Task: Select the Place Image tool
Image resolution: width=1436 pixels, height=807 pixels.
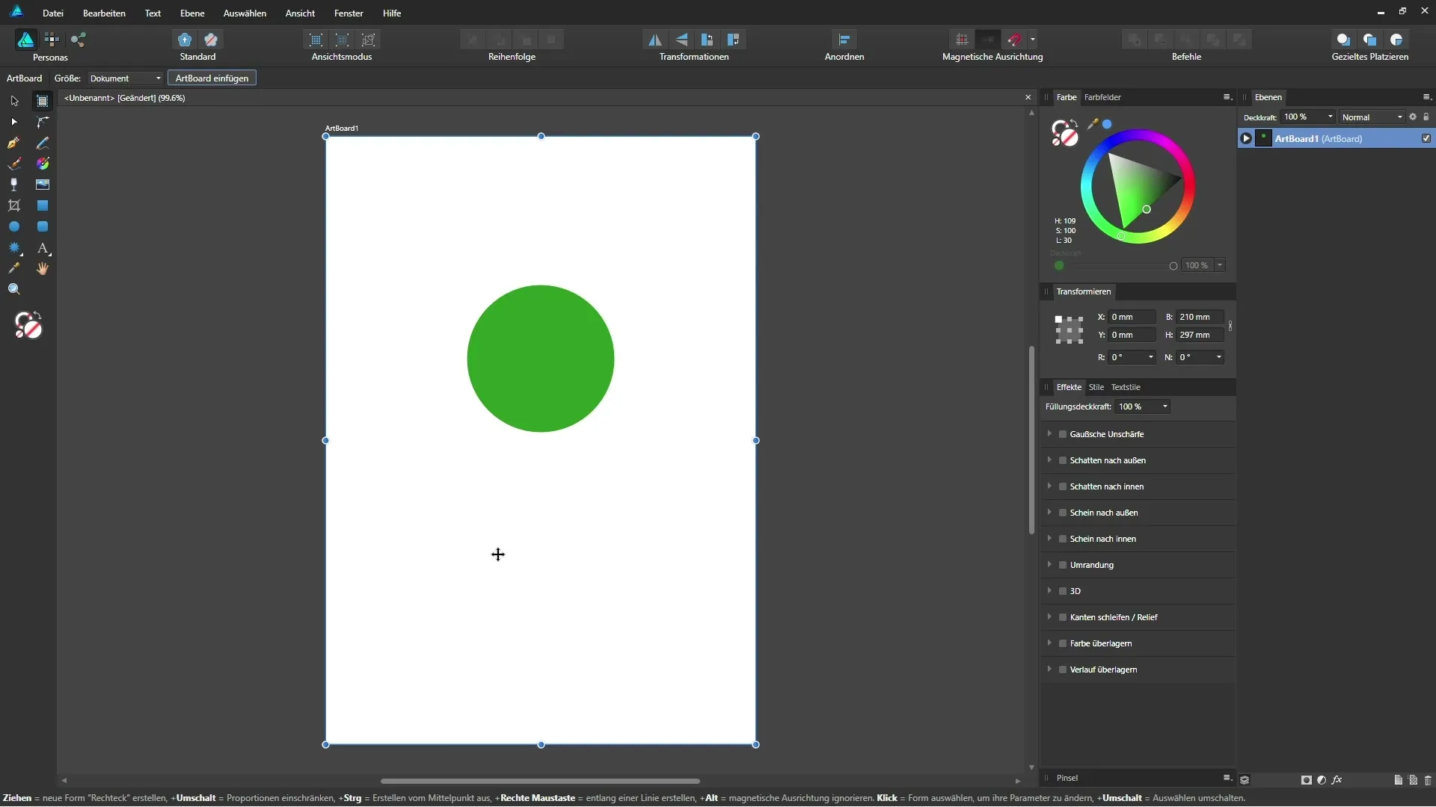Action: click(43, 185)
